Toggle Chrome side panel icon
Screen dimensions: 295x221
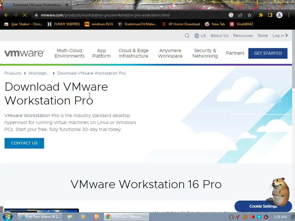[x=270, y=15]
